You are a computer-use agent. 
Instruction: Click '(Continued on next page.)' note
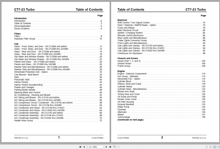131,120
